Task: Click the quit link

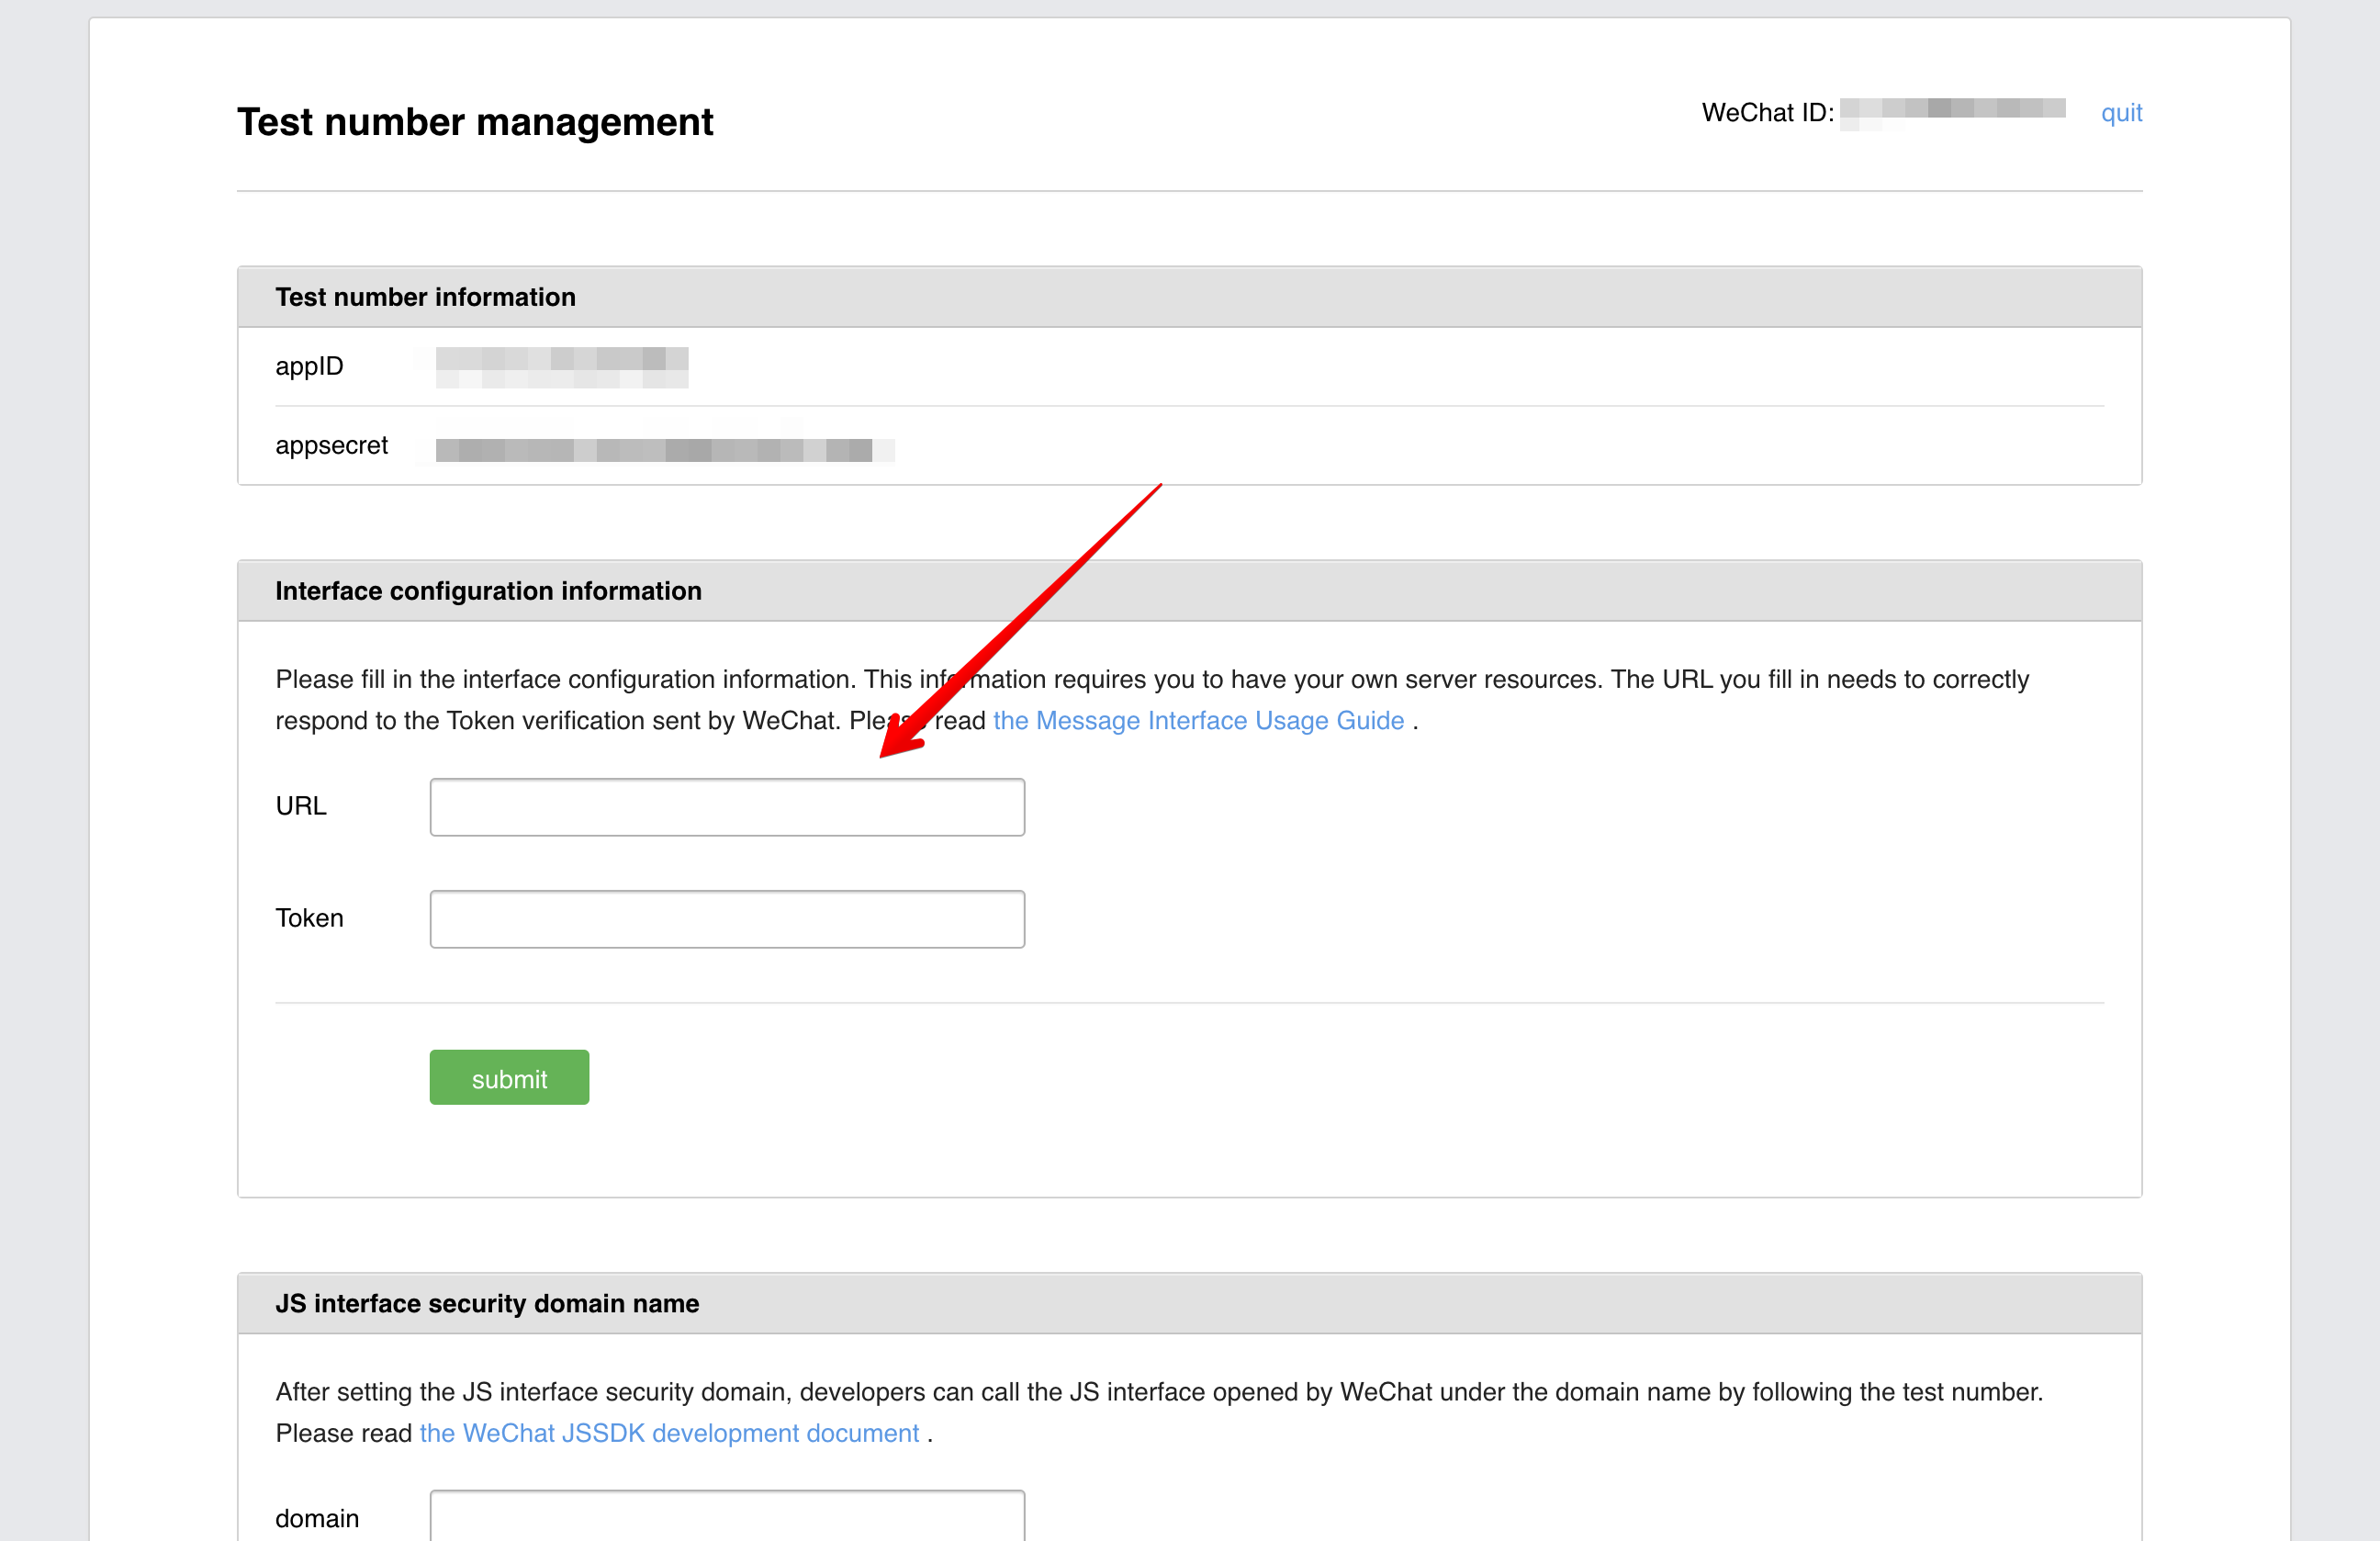Action: click(2120, 113)
